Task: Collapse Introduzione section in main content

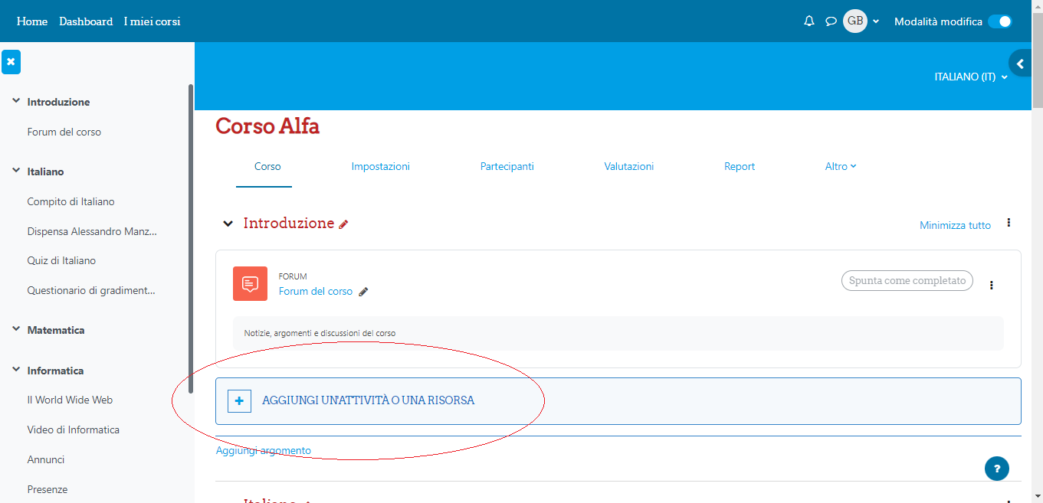Action: tap(227, 224)
